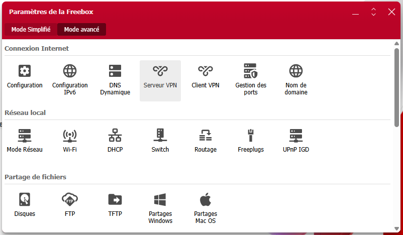Click the Réseau local section heading
The width and height of the screenshot is (403, 235).
[x=25, y=113]
